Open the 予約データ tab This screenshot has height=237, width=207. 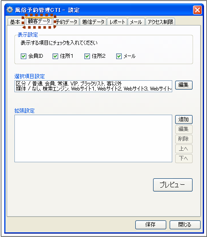(x=67, y=22)
